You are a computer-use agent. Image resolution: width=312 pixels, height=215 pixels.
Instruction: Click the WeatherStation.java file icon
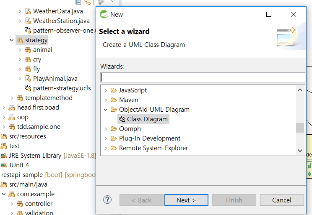pyautogui.click(x=28, y=20)
